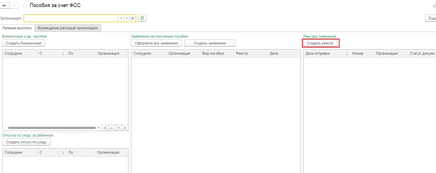The width and height of the screenshot is (436, 173).
Task: Jump to last row in sick leaves list
Action: (x=125, y=128)
